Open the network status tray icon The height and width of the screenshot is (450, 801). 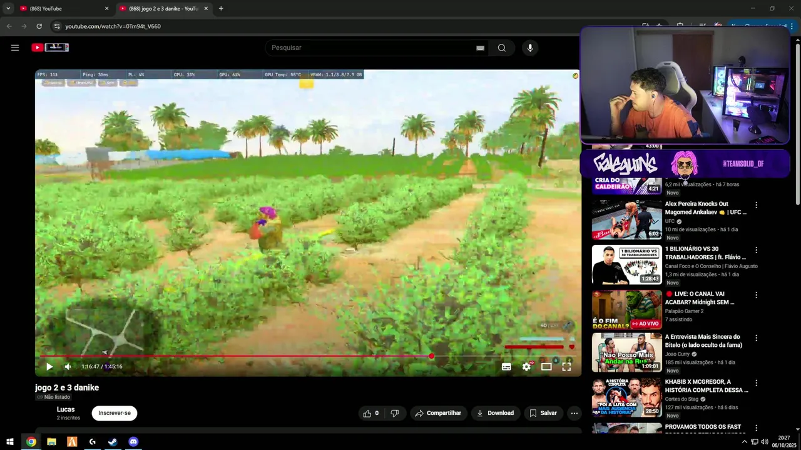click(x=755, y=442)
